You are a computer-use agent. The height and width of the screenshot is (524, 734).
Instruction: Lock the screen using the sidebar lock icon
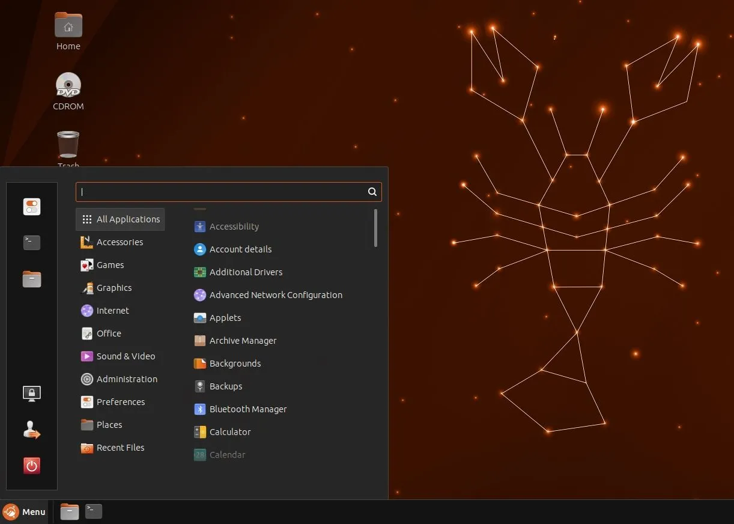pos(31,394)
